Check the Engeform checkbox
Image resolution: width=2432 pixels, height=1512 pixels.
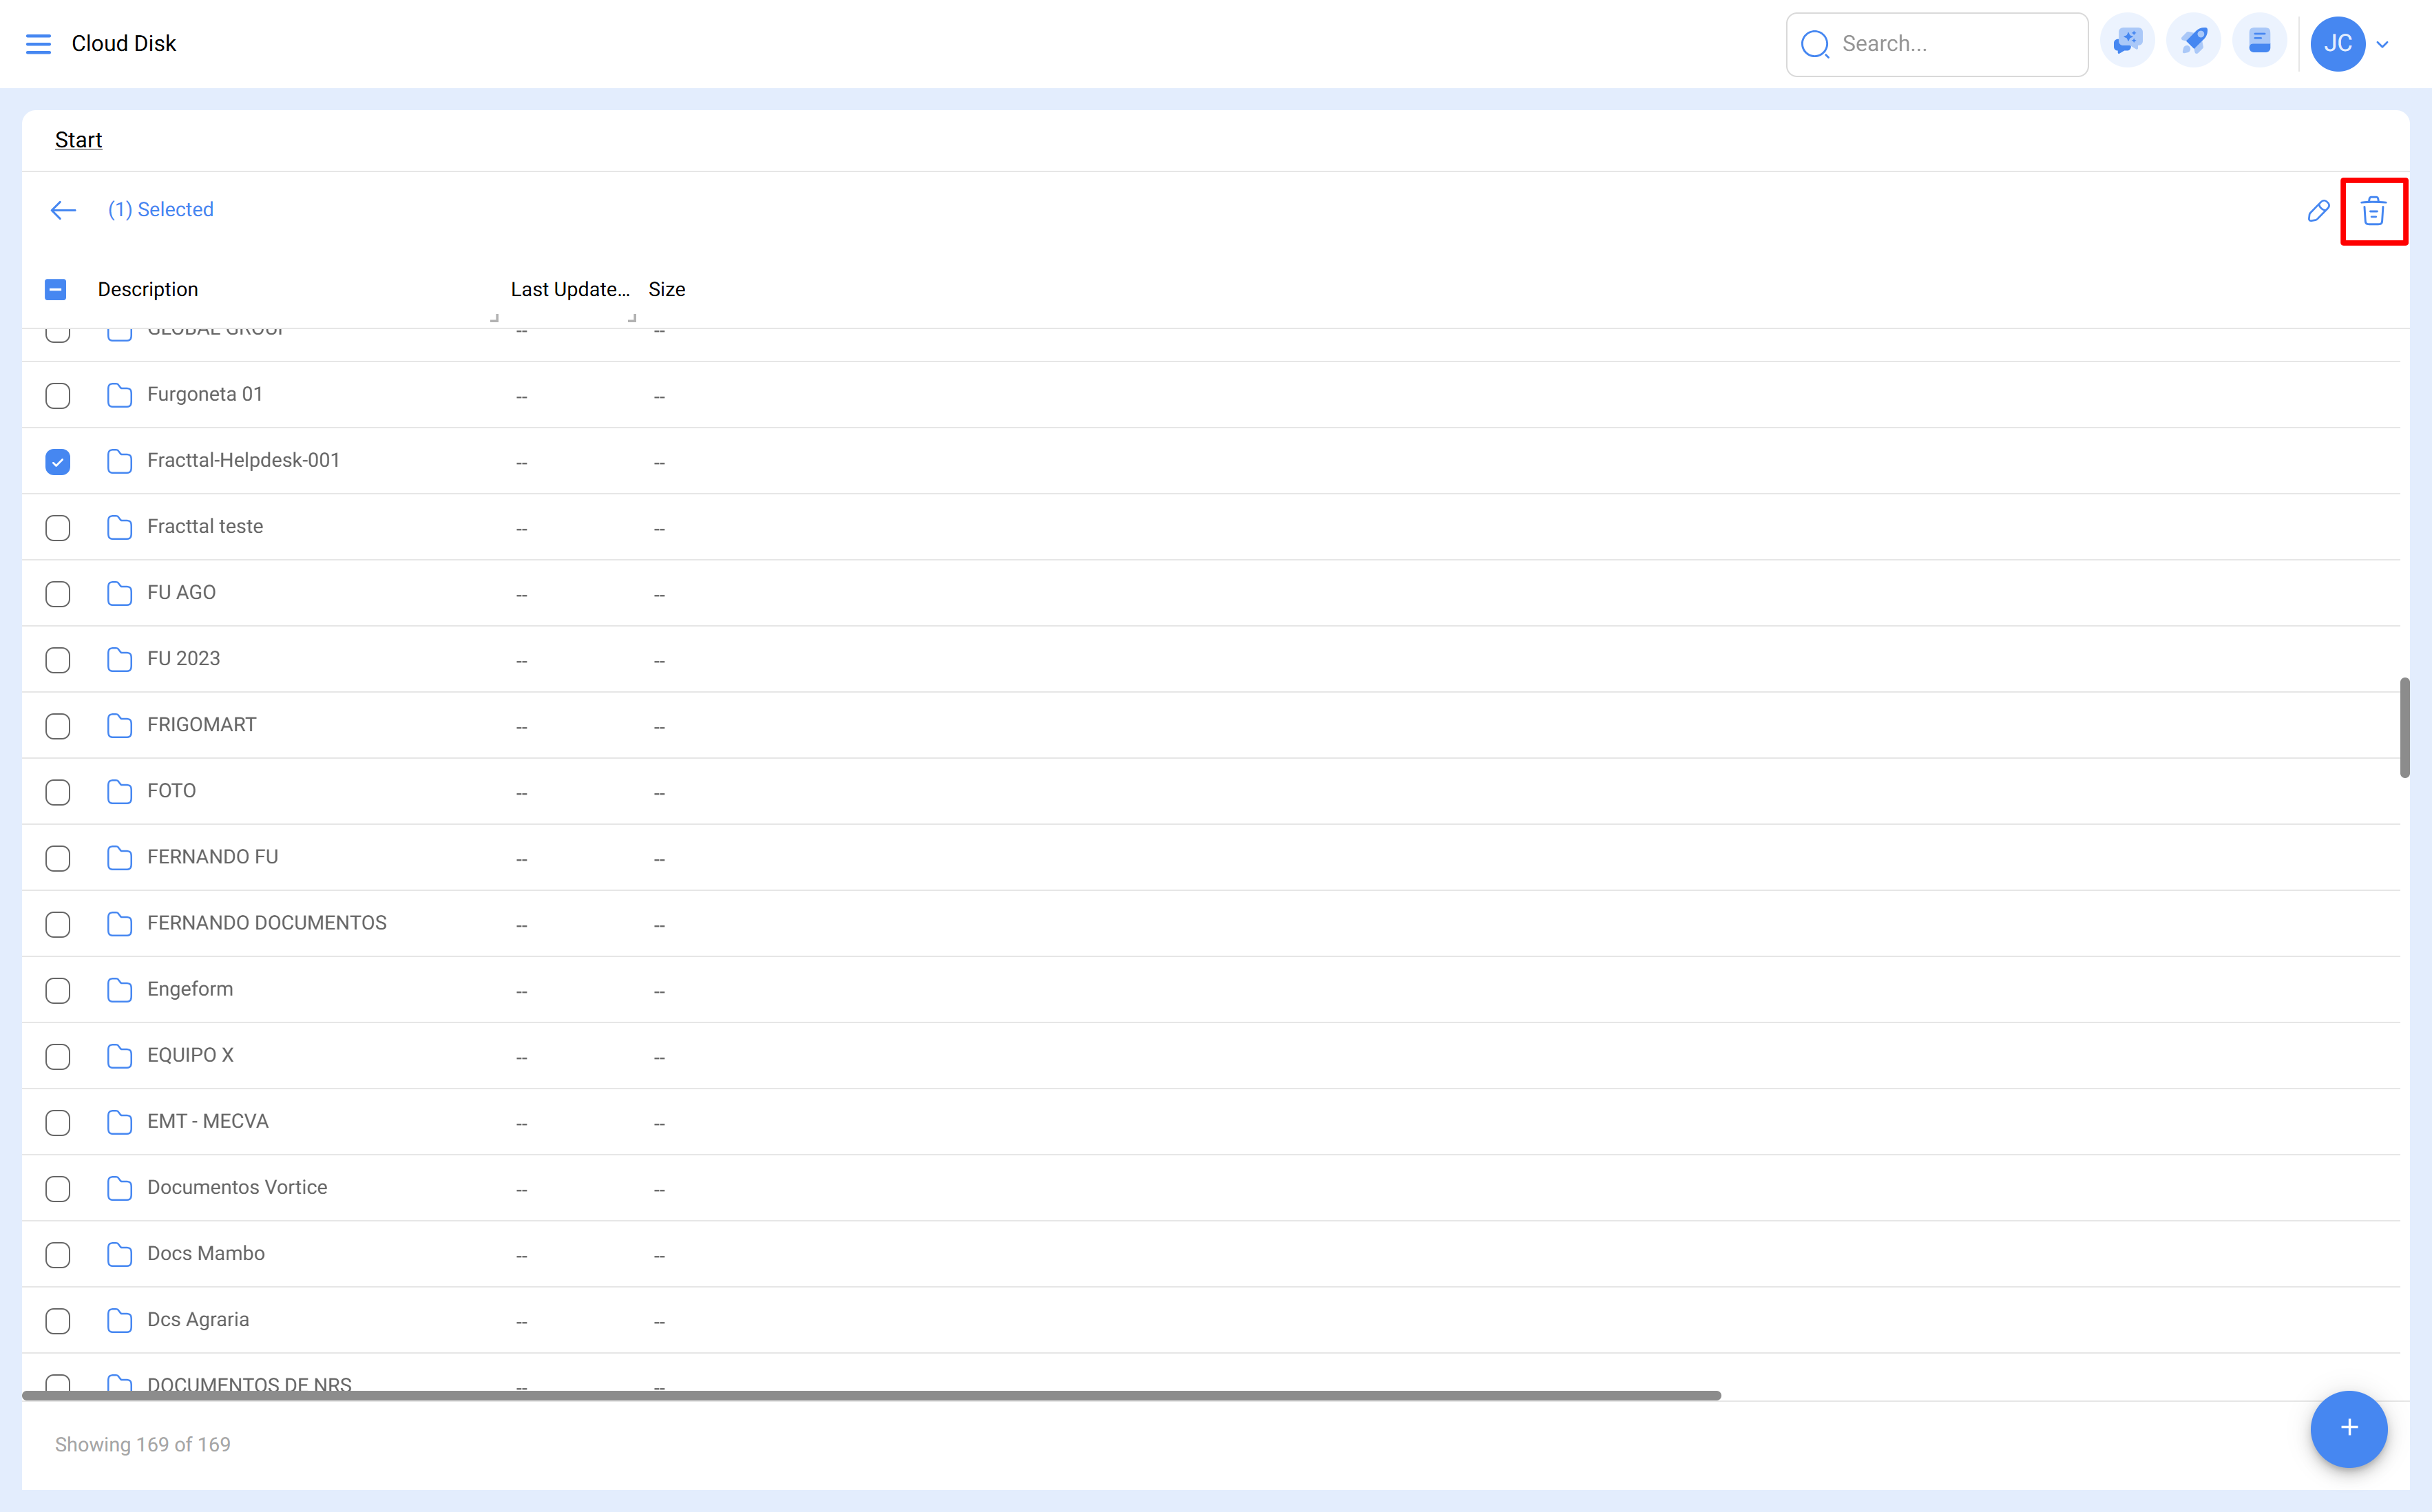(58, 990)
